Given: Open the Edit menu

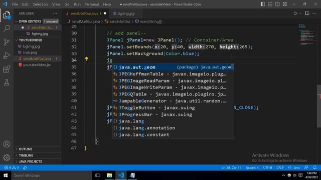Looking at the screenshot, I should [x=25, y=4].
